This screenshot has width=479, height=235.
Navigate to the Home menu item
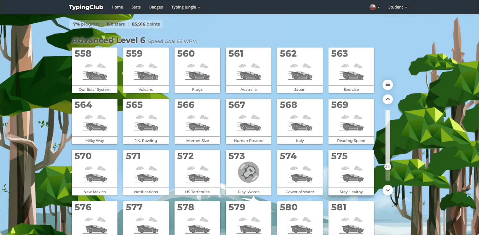(117, 7)
